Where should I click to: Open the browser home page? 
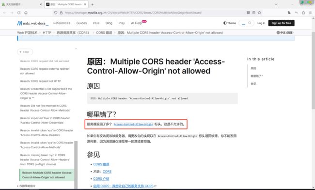click(26, 13)
